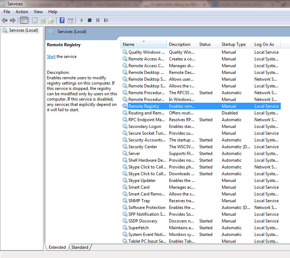Open the Action menu
The image size is (290, 258).
coord(22,12)
